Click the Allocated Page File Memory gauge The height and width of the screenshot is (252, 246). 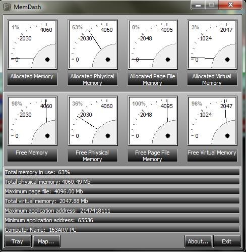(153, 44)
